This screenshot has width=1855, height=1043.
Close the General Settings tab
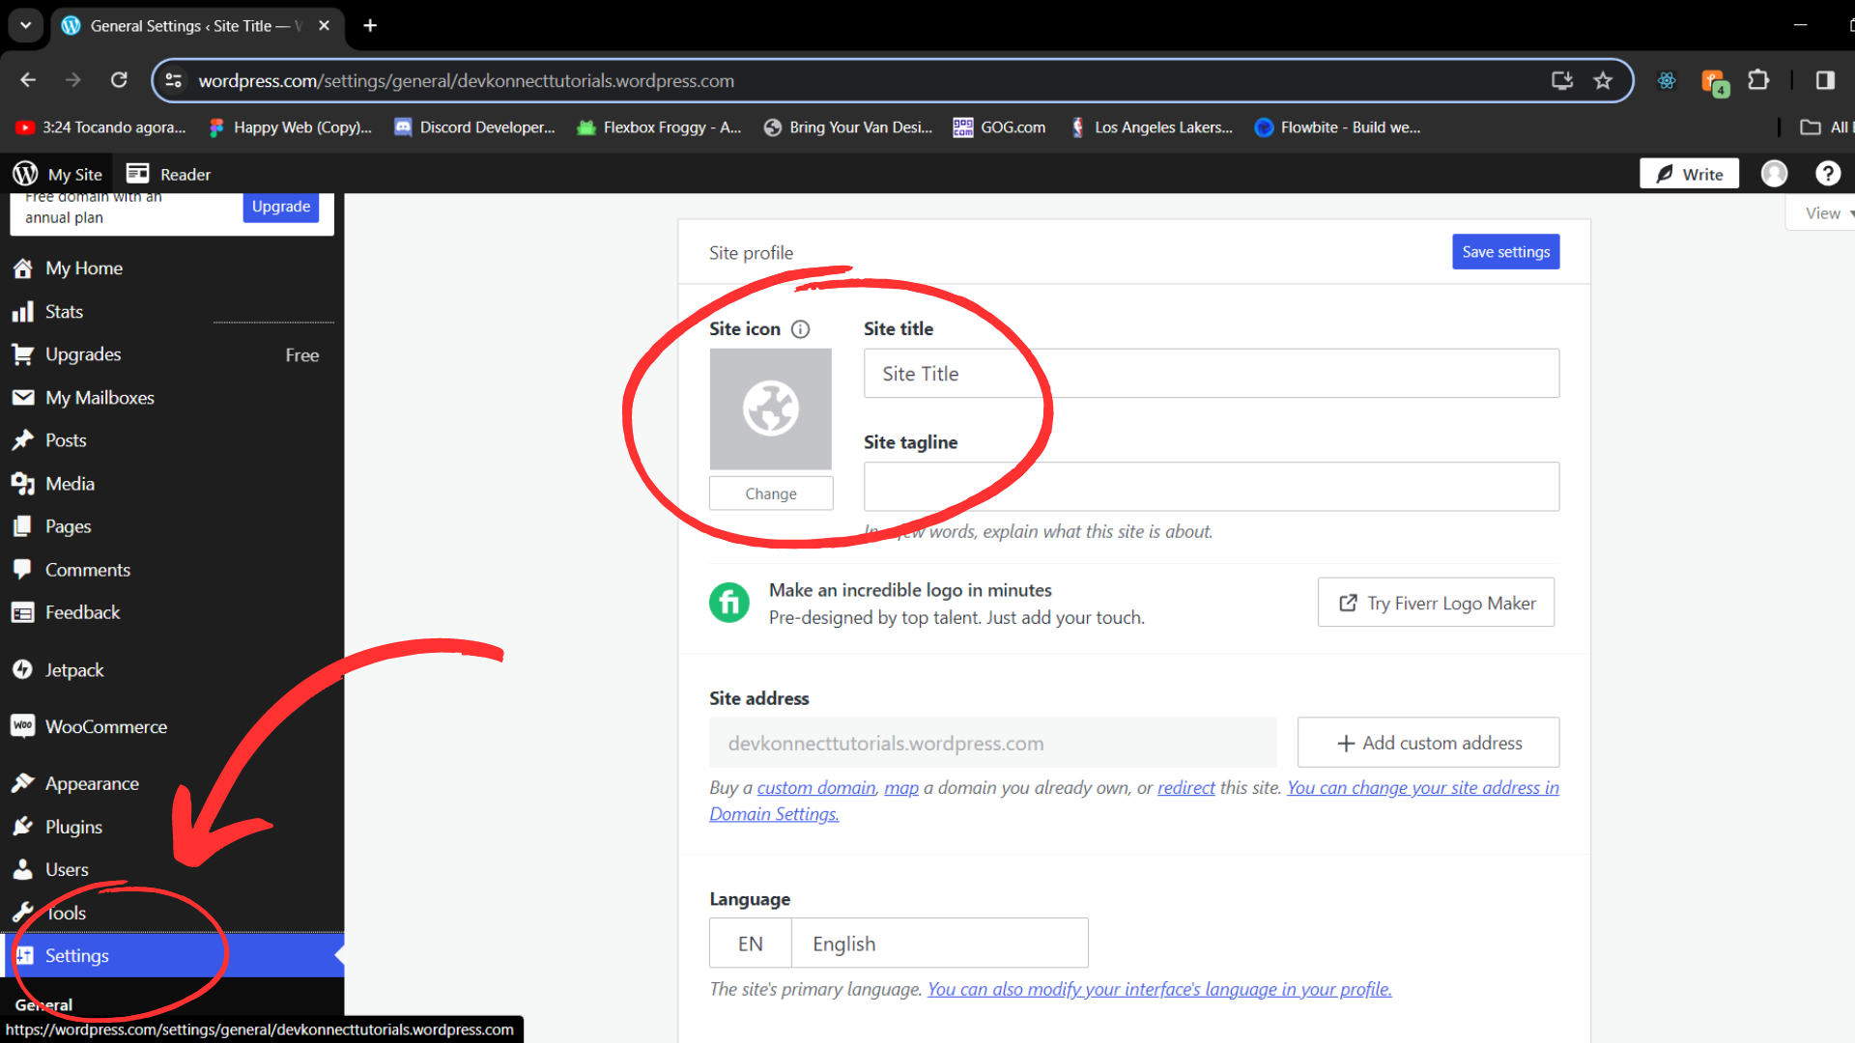coord(325,26)
